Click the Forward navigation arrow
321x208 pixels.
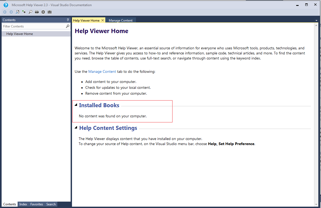[11, 12]
